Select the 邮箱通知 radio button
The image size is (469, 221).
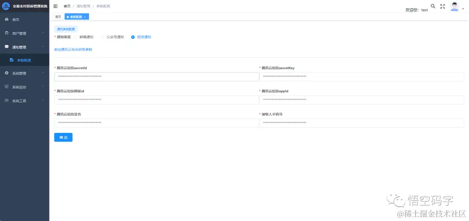tap(76, 37)
